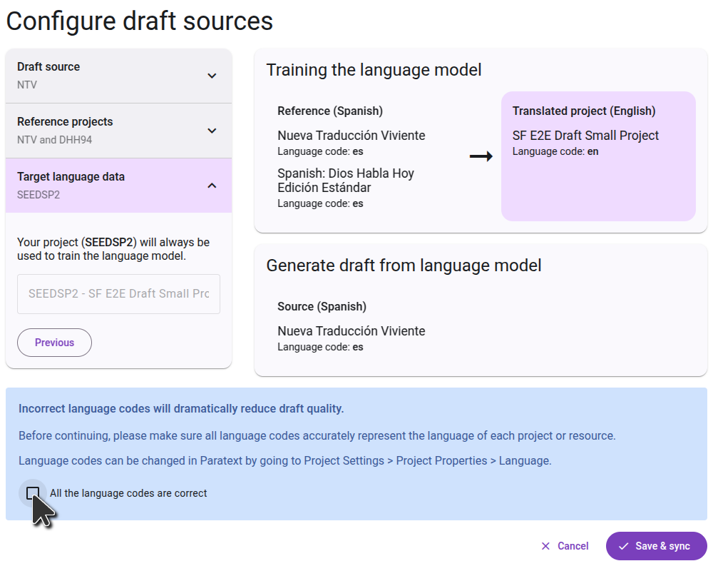Click the Previous button
This screenshot has height=566, width=713.
[55, 343]
